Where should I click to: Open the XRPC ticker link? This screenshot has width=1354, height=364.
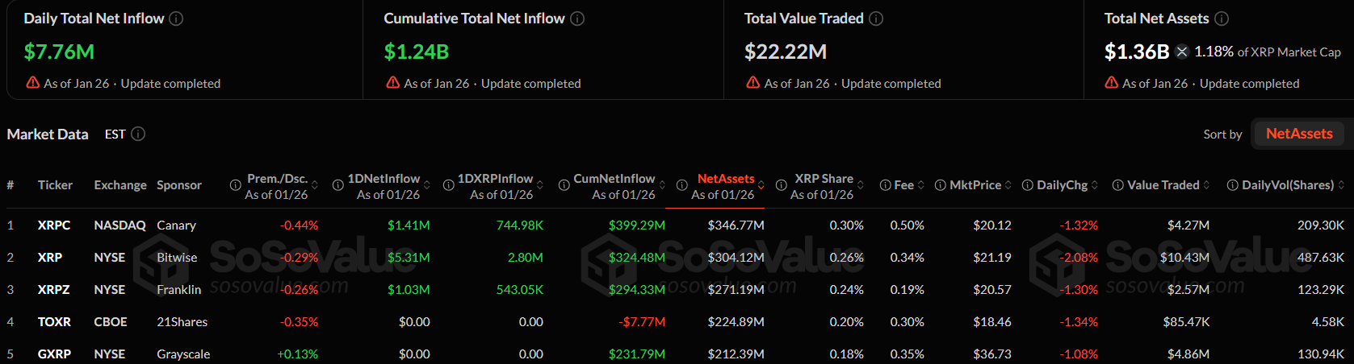point(54,225)
